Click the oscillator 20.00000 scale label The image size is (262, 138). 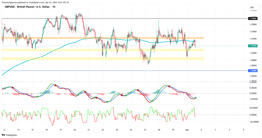(x=253, y=108)
